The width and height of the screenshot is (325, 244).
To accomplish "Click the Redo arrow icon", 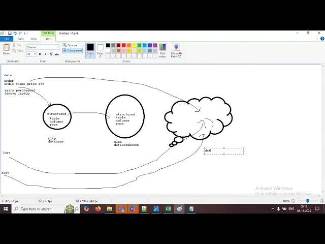I will click(20, 33).
